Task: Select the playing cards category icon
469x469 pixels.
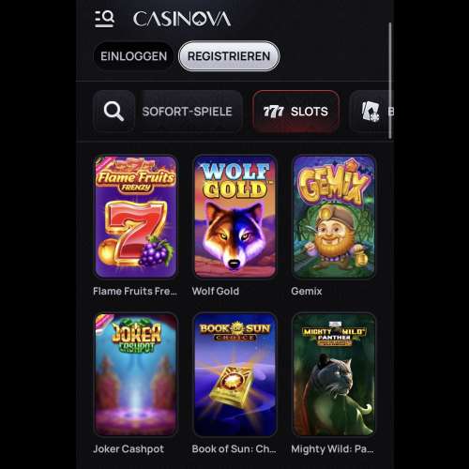Action: [x=371, y=112]
